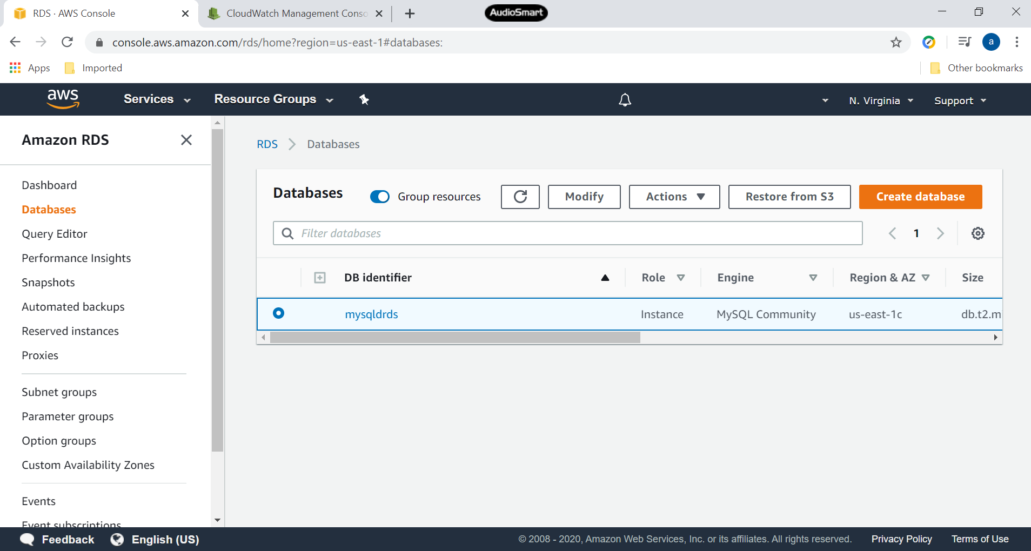Close the CloudWatch Management Console tab
This screenshot has width=1031, height=551.
pyautogui.click(x=379, y=14)
